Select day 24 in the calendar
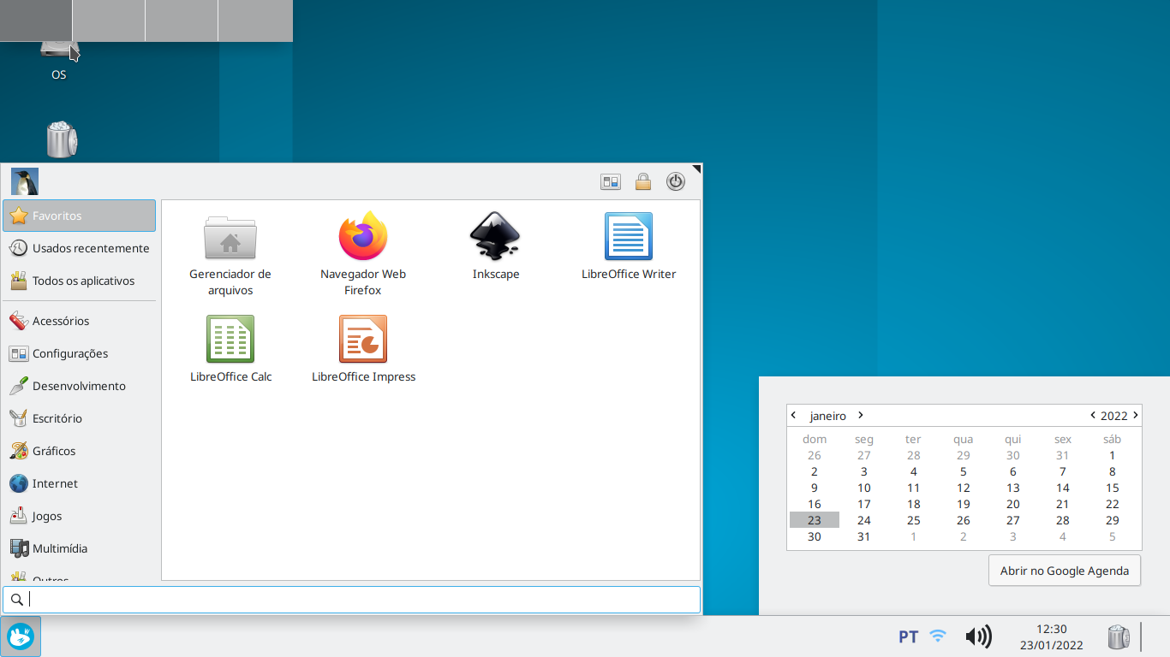 864,520
